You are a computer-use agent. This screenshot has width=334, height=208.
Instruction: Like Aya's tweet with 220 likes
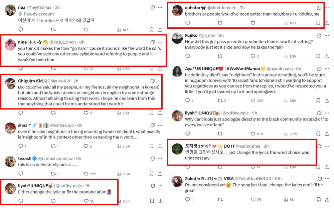click(x=253, y=100)
